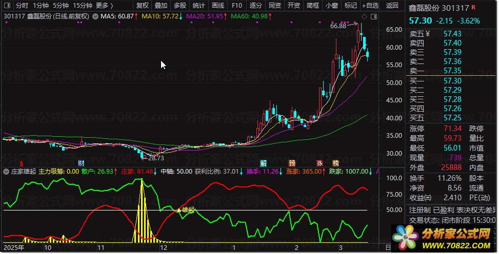Select the 15分钟 period tab

83,6
